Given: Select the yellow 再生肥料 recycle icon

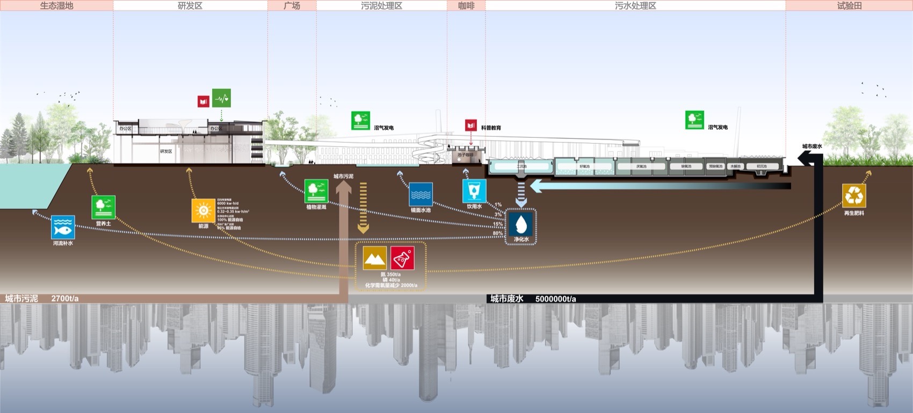Looking at the screenshot, I should point(853,196).
